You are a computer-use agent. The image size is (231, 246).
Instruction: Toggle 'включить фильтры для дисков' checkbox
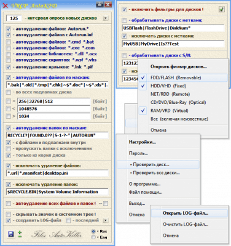(x=124, y=10)
